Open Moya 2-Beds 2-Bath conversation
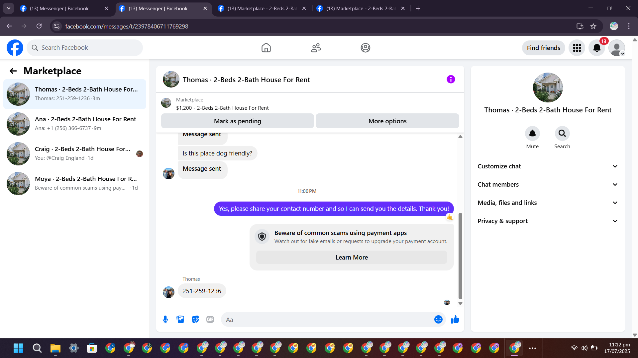Viewport: 638px width, 358px height. coord(75,184)
